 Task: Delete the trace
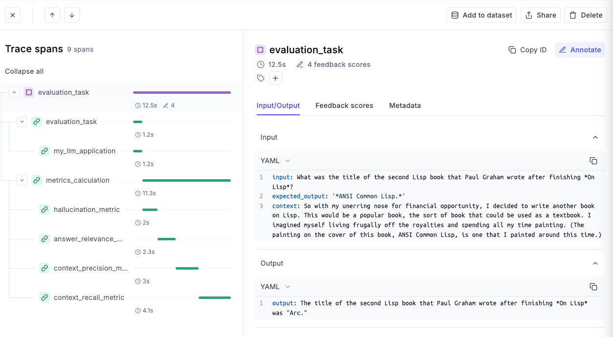[x=586, y=15]
